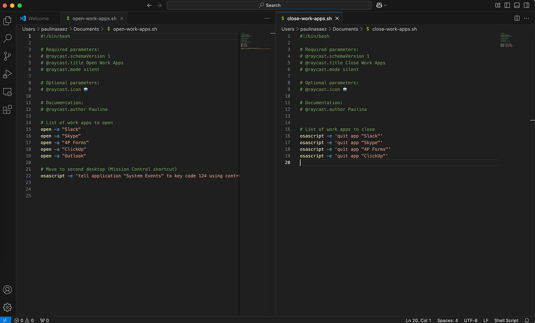
Task: Open the Shell Script language mode selector
Action: coord(506,320)
